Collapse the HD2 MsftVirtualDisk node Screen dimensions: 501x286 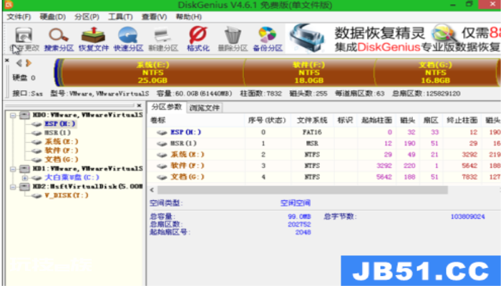13,187
